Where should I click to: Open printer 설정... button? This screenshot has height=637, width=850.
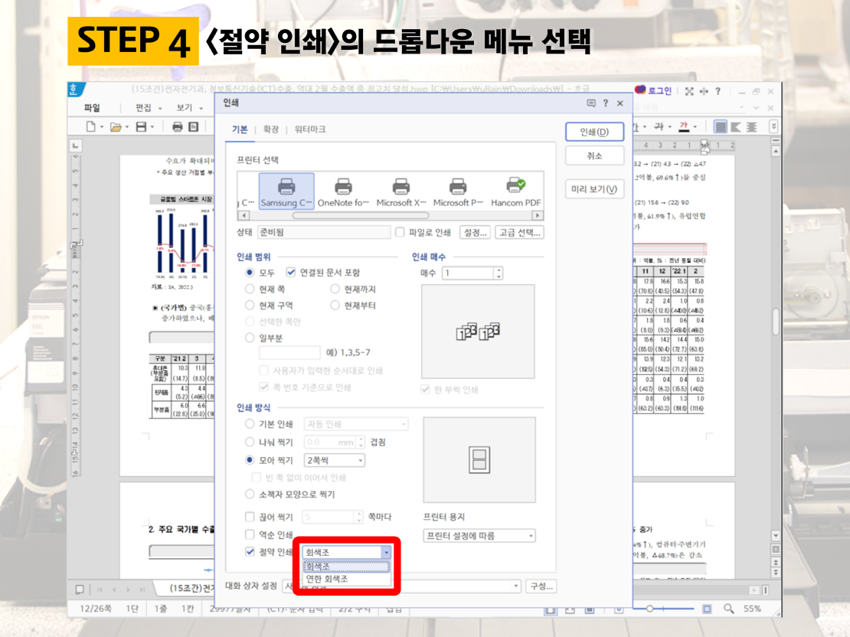click(476, 232)
